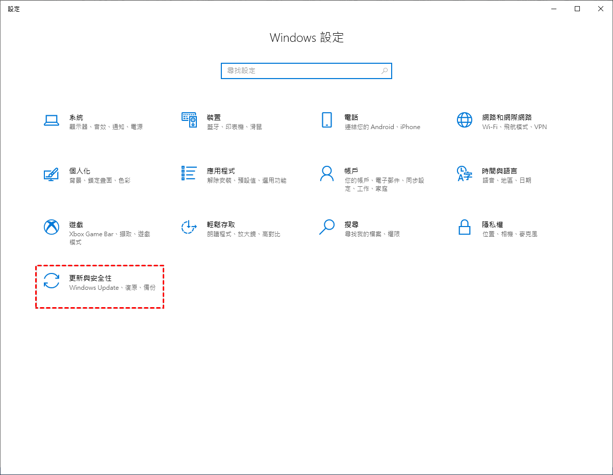Click the 網路和網際網路 globe icon
The width and height of the screenshot is (613, 475).
click(x=465, y=120)
